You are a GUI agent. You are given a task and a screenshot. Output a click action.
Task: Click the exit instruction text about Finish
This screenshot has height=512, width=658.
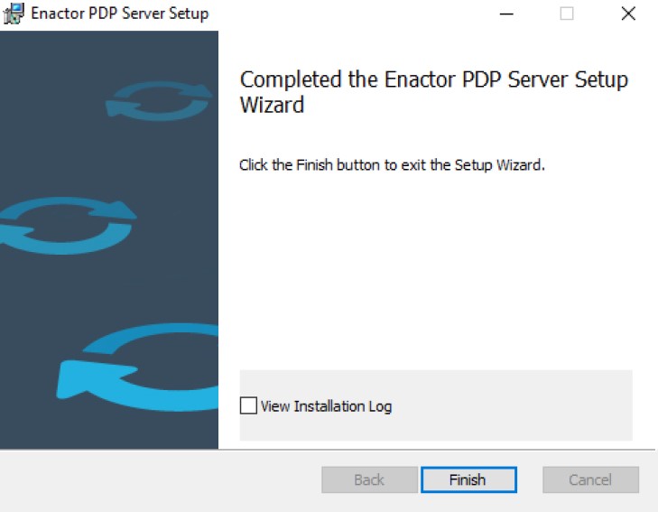click(392, 165)
